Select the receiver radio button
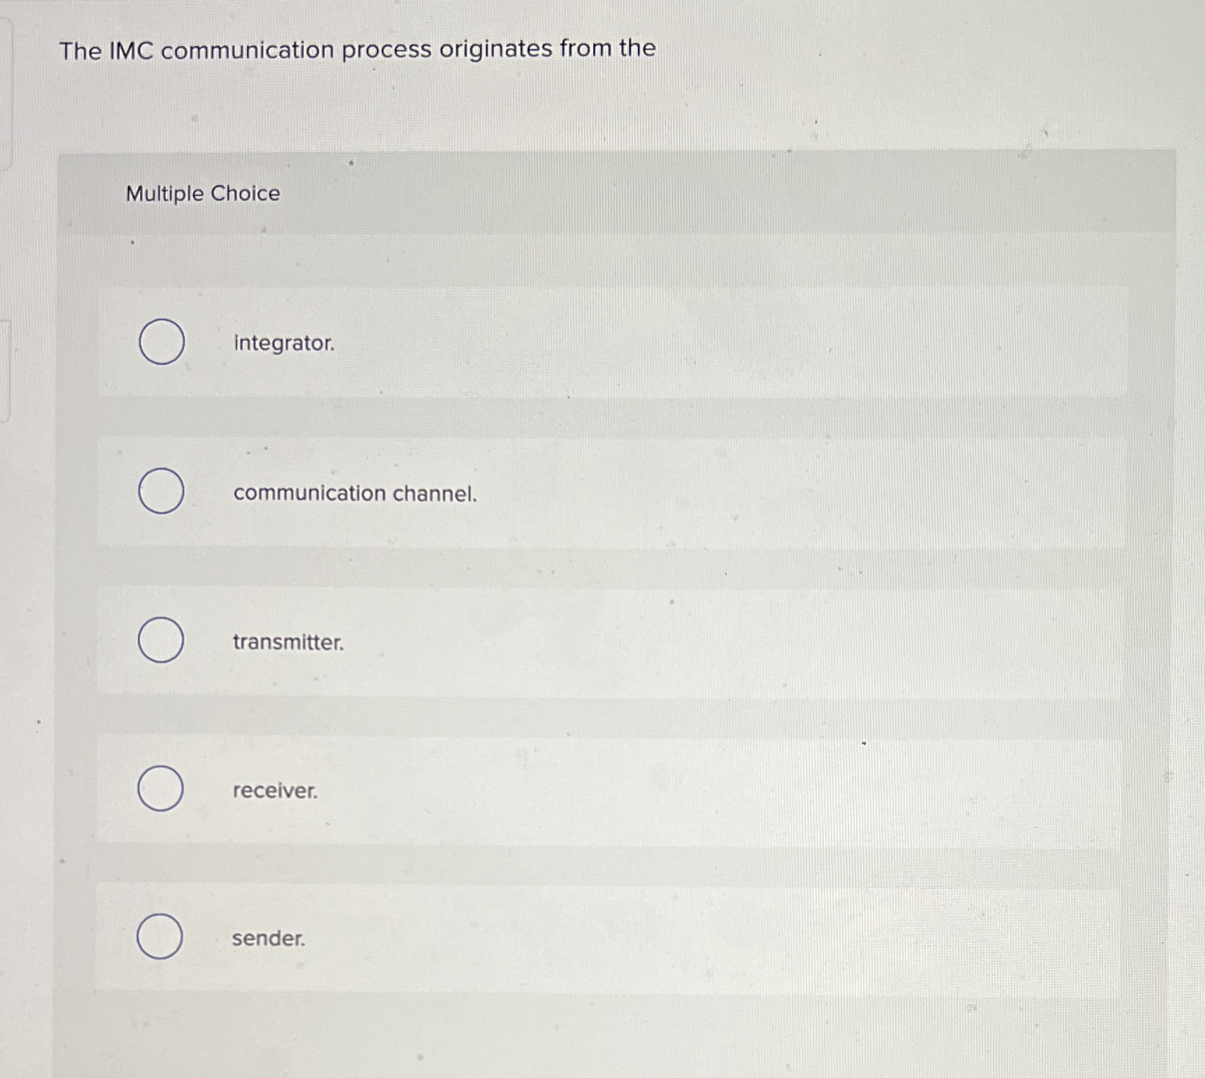Image resolution: width=1205 pixels, height=1078 pixels. coord(160,789)
